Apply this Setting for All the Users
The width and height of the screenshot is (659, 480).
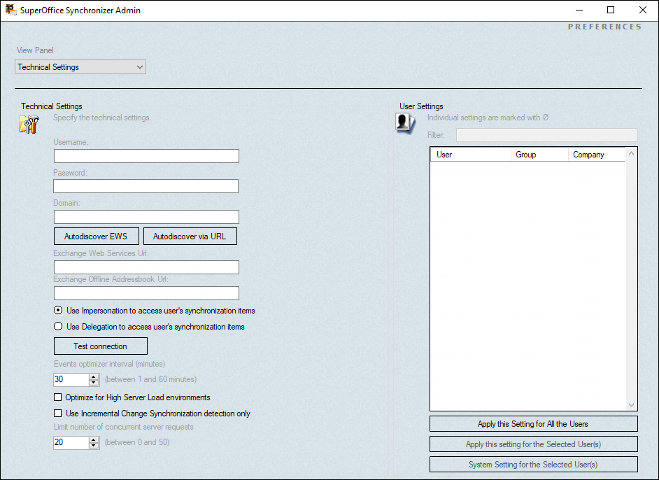point(533,424)
